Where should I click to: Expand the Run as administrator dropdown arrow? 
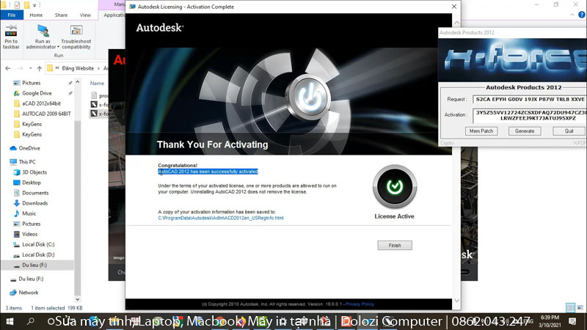(57, 47)
